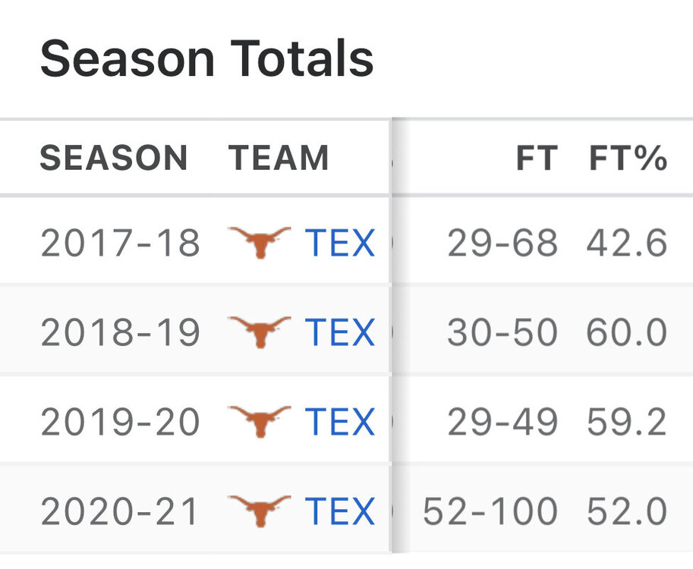Select the 2020-21 season cell
Screen dimensions: 693x569
pyautogui.click(x=120, y=512)
